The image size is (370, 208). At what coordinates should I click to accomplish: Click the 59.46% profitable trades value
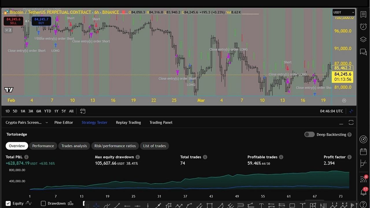[x=254, y=163]
